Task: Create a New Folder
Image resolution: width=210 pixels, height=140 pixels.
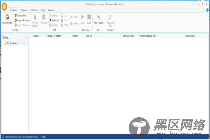Action: point(20,15)
